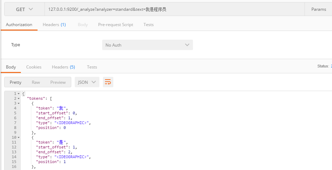Switch to the Authorization tab

(19, 25)
